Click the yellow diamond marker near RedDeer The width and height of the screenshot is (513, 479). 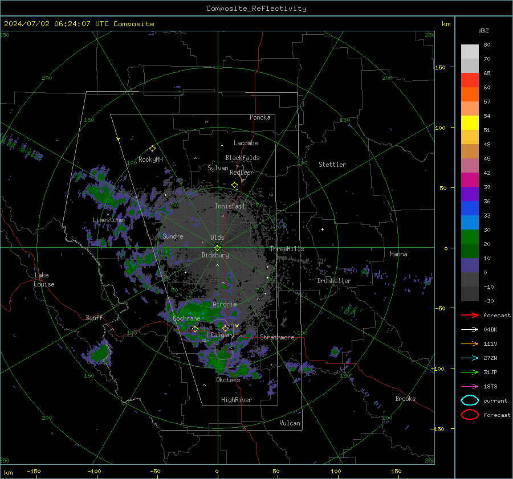[x=234, y=185]
